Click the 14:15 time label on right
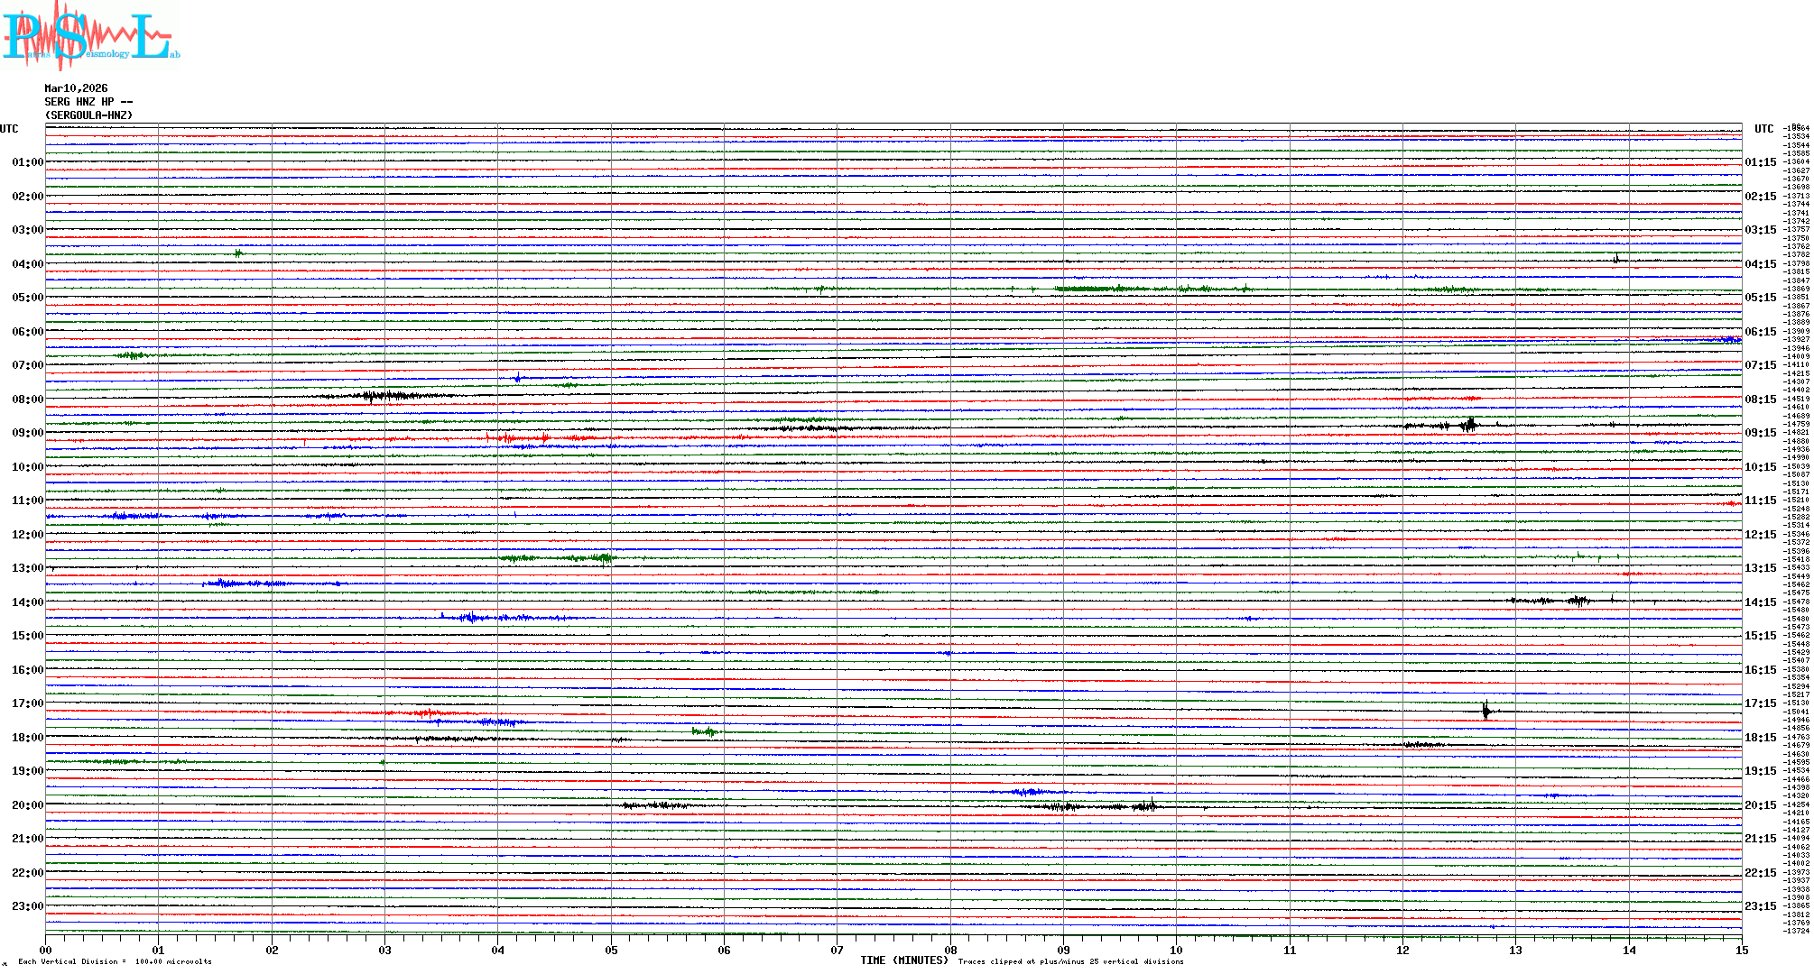Screen dimensions: 1814x974 [1760, 602]
